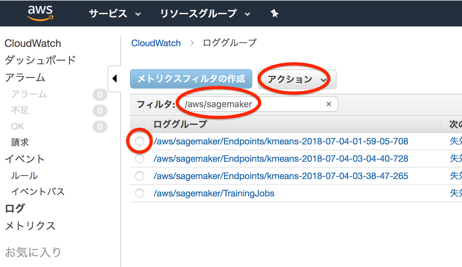Viewport: 462px width, 267px height.
Task: Click the ロググループ breadcrumb text
Action: (230, 43)
